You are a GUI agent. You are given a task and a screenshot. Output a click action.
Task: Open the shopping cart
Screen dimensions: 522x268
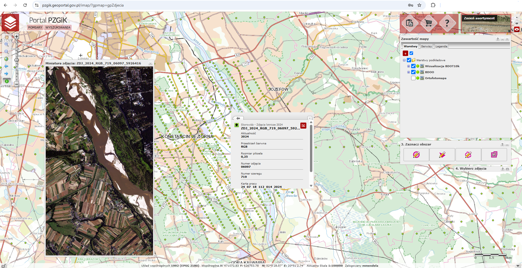429,23
